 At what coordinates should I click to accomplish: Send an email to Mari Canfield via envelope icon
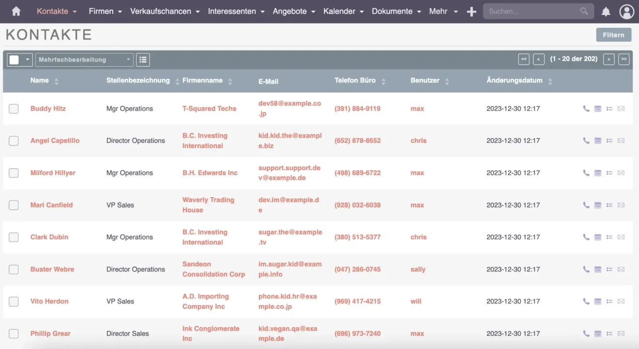621,205
